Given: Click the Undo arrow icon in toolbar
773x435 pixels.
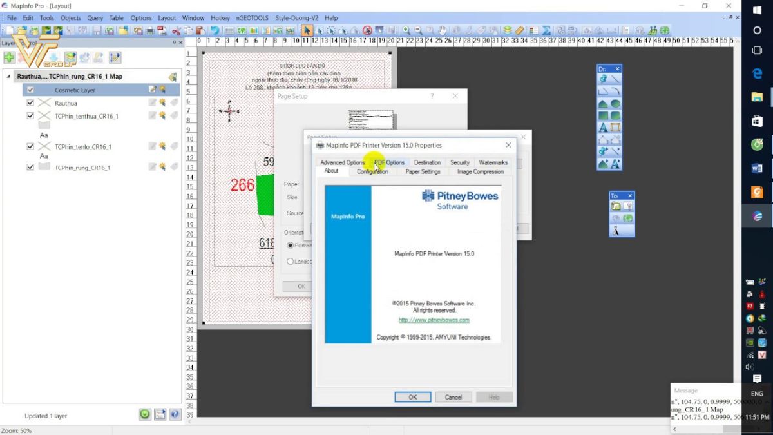Looking at the screenshot, I should pyautogui.click(x=214, y=30).
